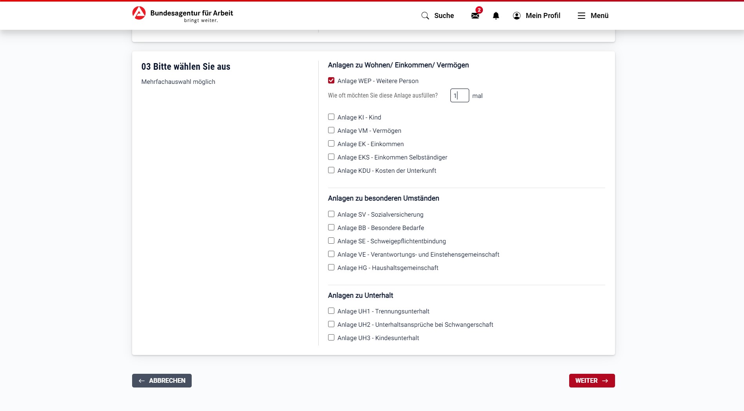Open the notifications bell icon

coord(496,16)
